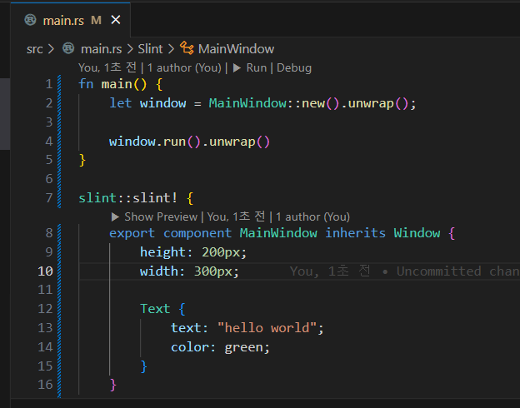Click the play triangle beside Run
This screenshot has width=520, height=408.
237,68
